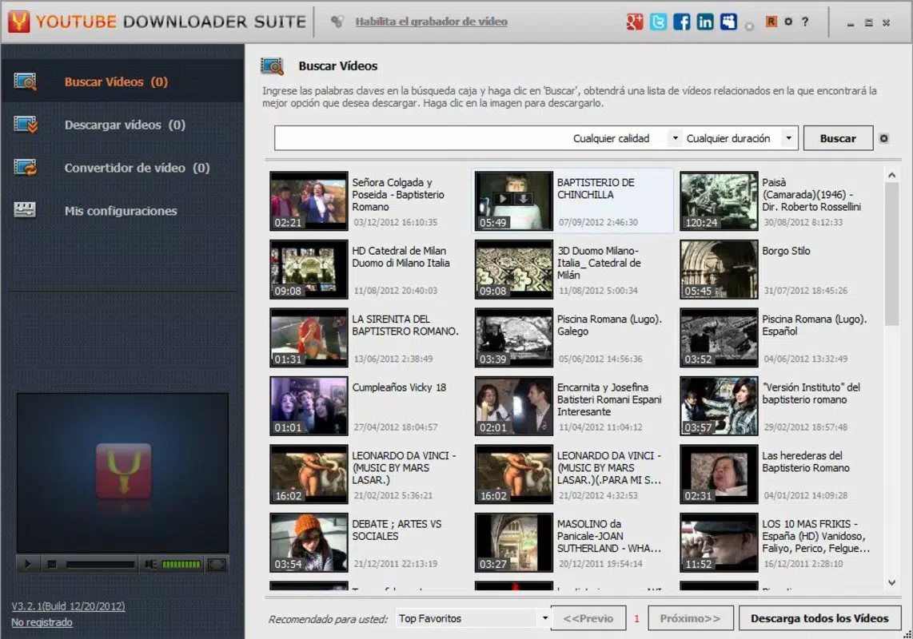Click the Próximo>> button

690,618
